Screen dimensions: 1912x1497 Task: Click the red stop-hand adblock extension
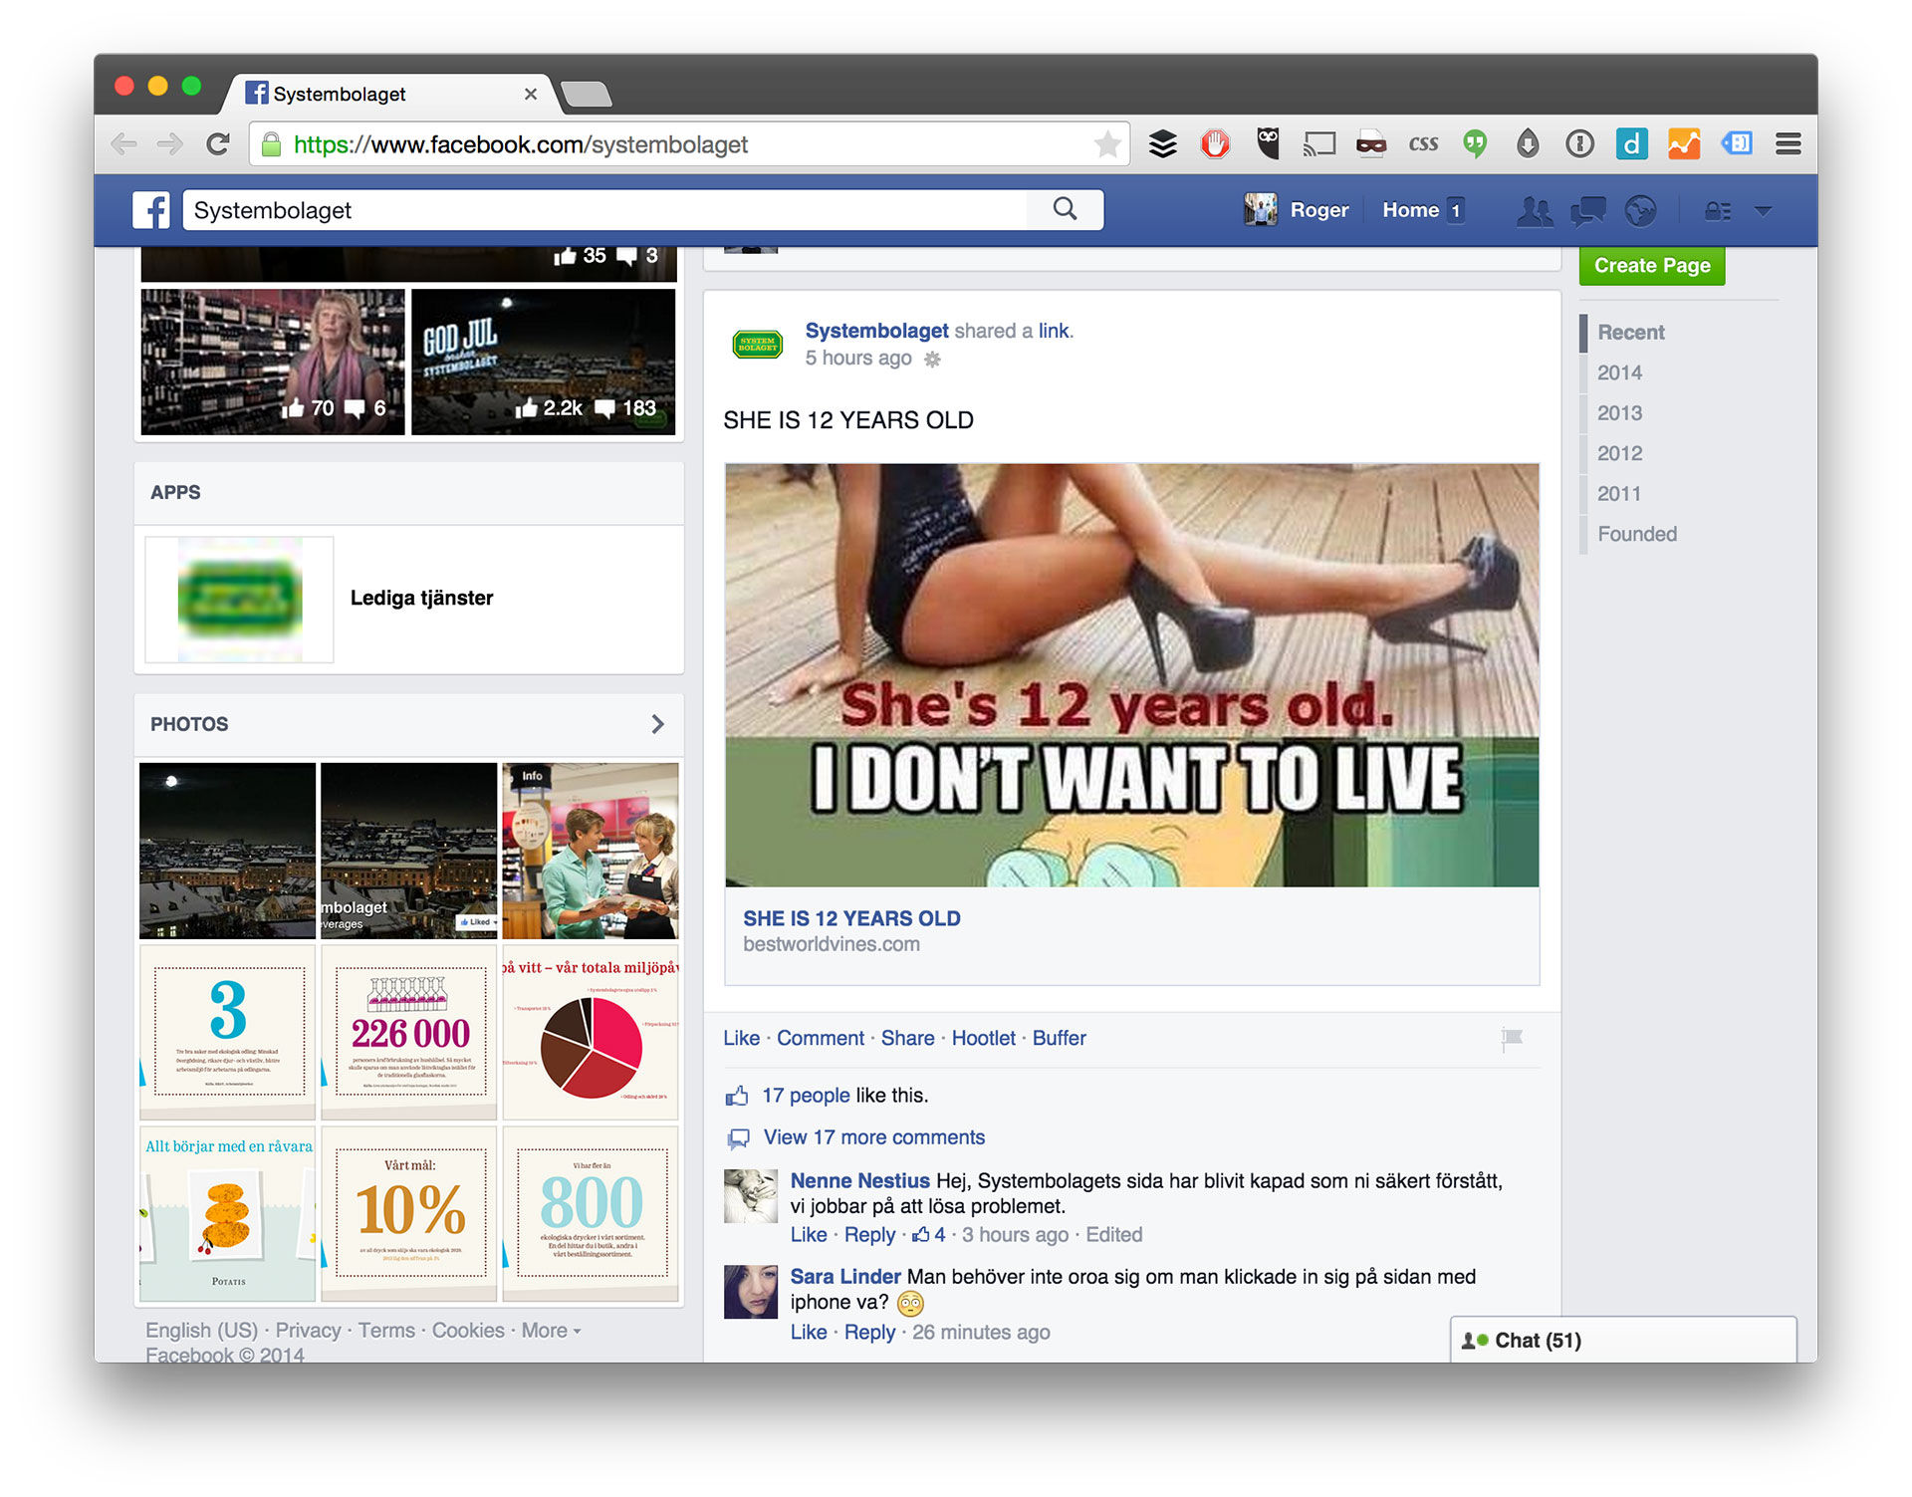[x=1215, y=144]
